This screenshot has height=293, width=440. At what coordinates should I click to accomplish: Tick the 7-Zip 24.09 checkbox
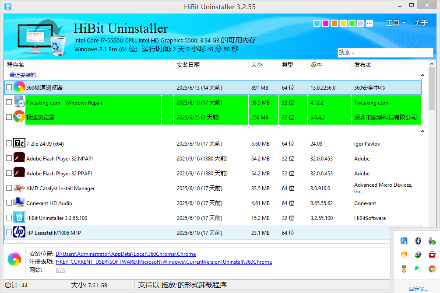point(9,143)
